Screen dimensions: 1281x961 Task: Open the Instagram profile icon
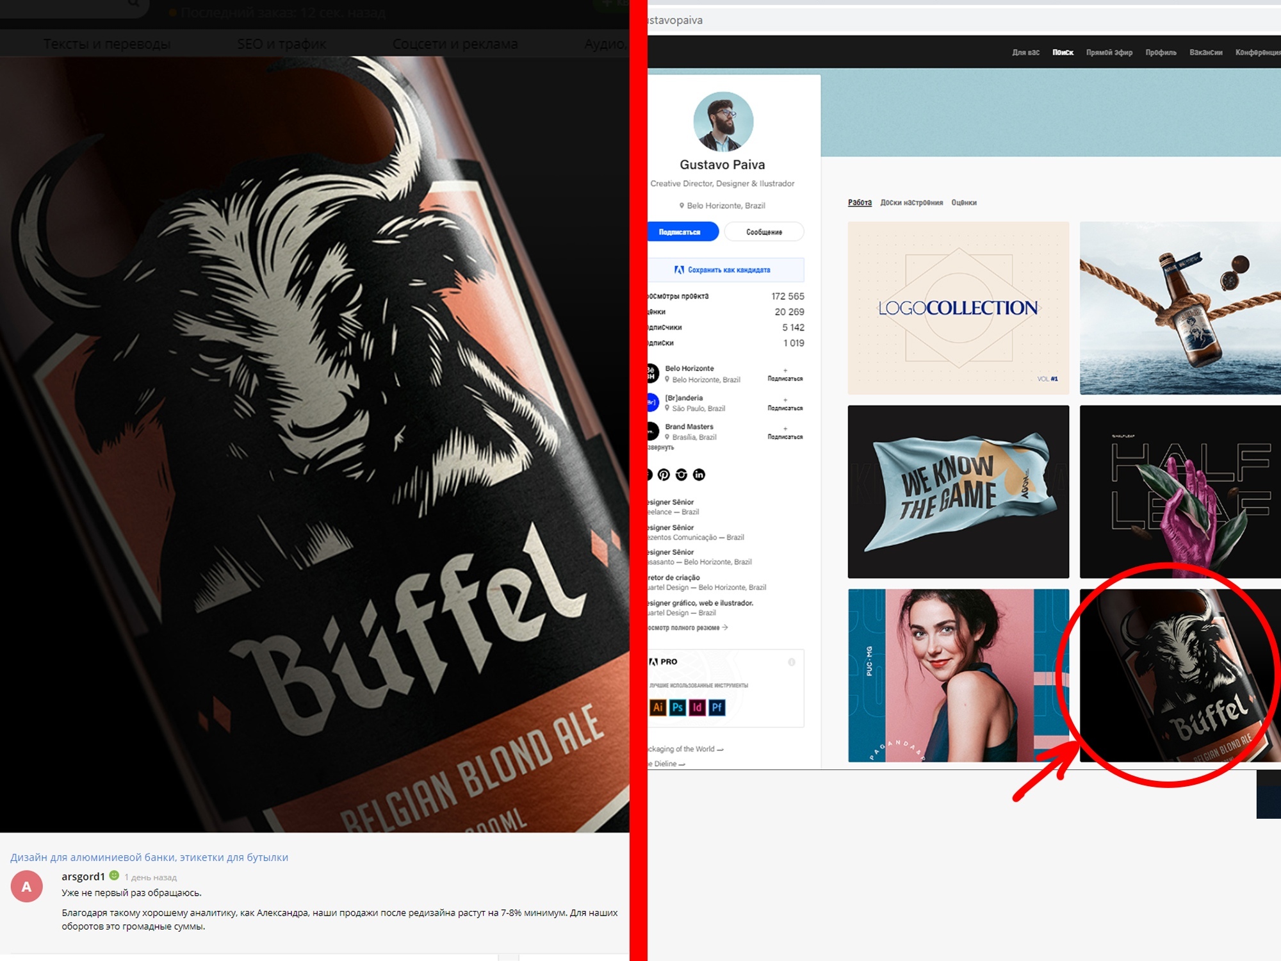(681, 475)
